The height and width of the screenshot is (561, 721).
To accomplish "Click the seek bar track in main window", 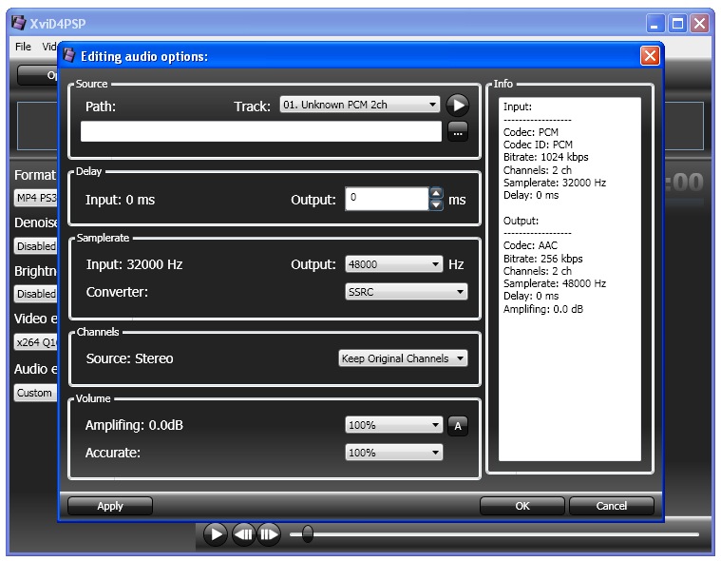I will pyautogui.click(x=494, y=534).
